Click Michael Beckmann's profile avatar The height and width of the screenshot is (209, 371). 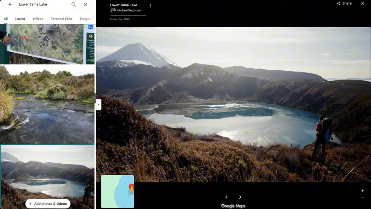pyautogui.click(x=113, y=10)
